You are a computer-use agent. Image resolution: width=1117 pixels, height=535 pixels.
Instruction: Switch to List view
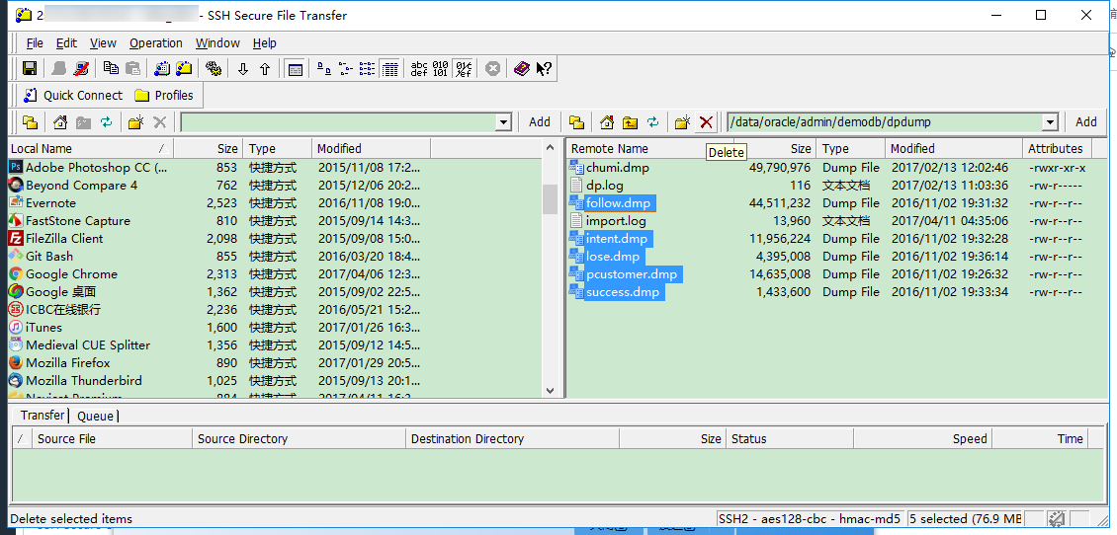(367, 69)
